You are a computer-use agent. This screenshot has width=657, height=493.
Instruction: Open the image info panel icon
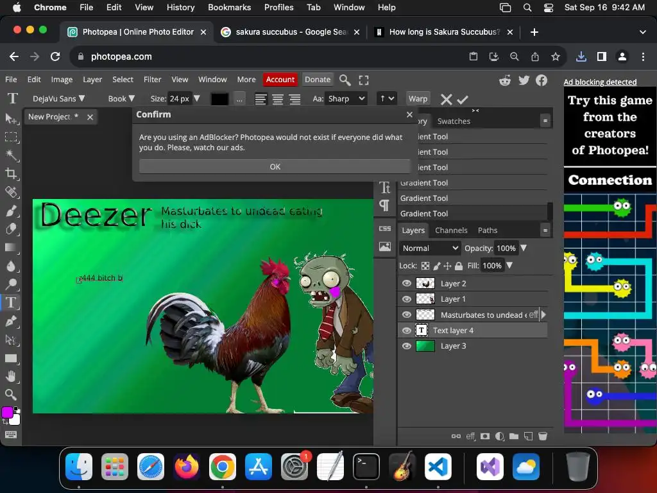coord(385,246)
